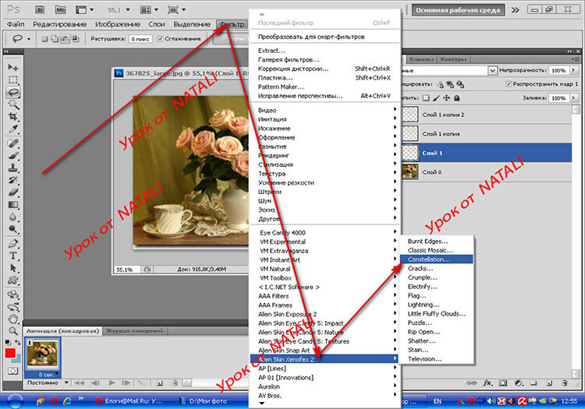This screenshot has height=409, width=585.
Task: Open the Слои menu
Action: [157, 24]
